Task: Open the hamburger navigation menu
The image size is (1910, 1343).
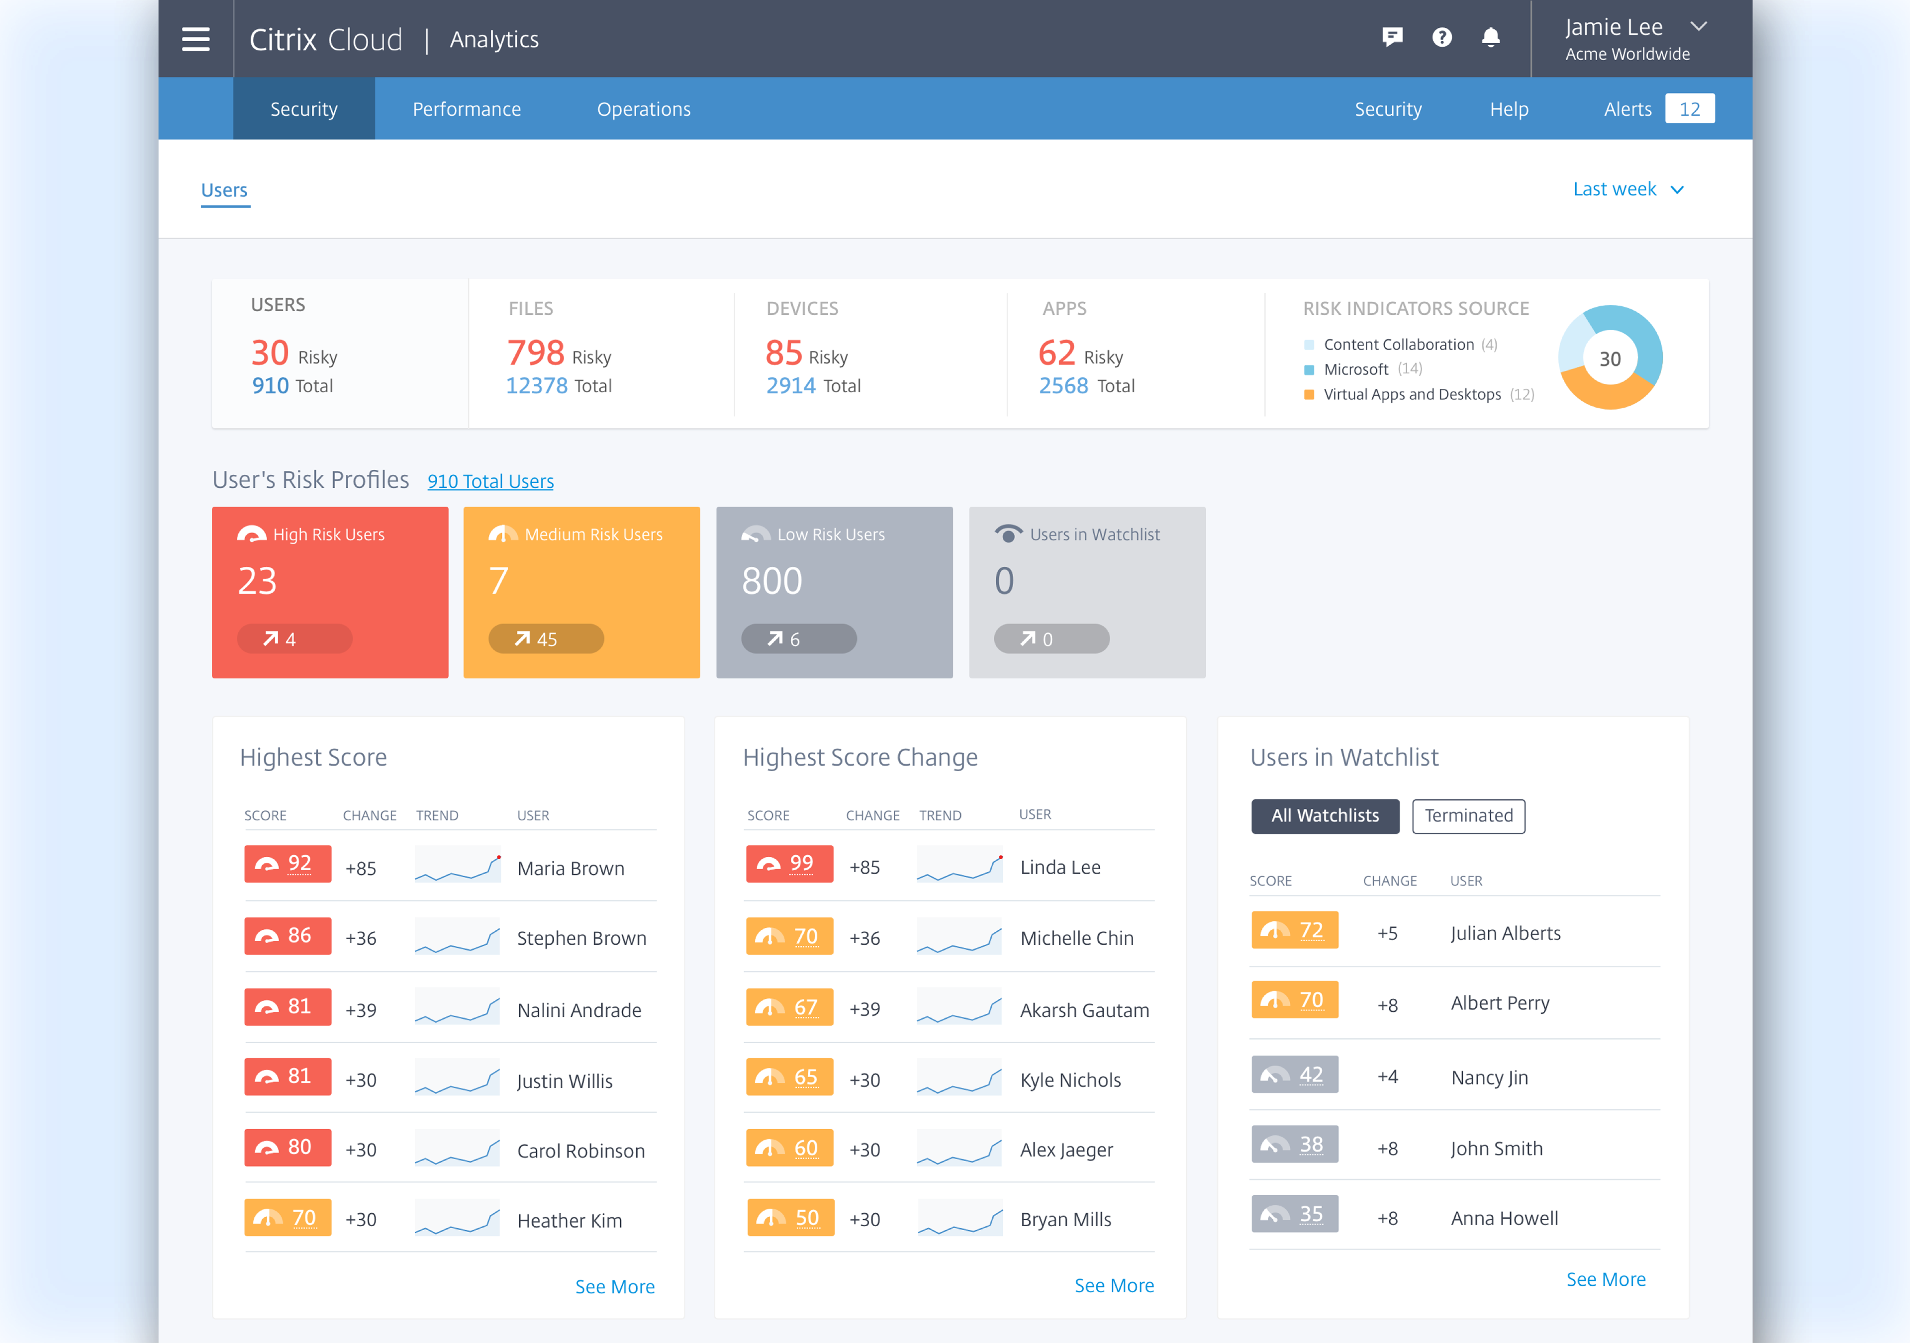Action: tap(195, 39)
